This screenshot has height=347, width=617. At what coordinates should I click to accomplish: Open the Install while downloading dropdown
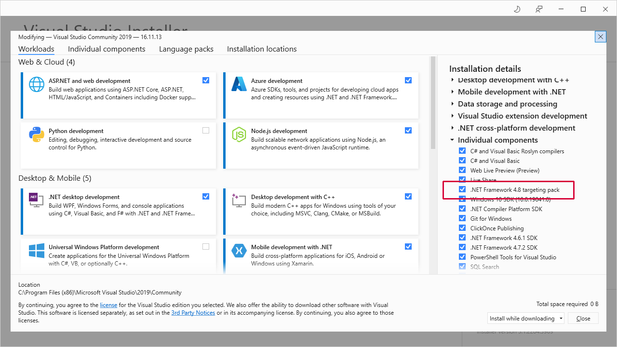[525, 319]
